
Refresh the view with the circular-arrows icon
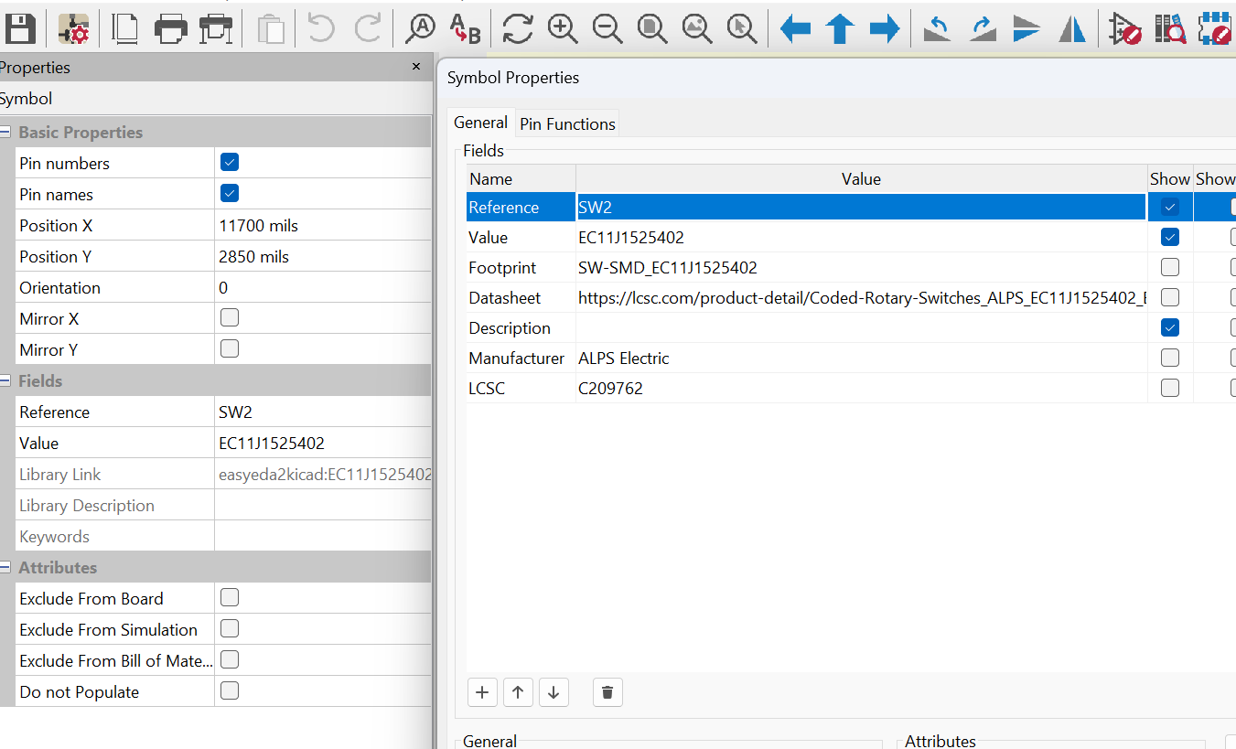518,28
